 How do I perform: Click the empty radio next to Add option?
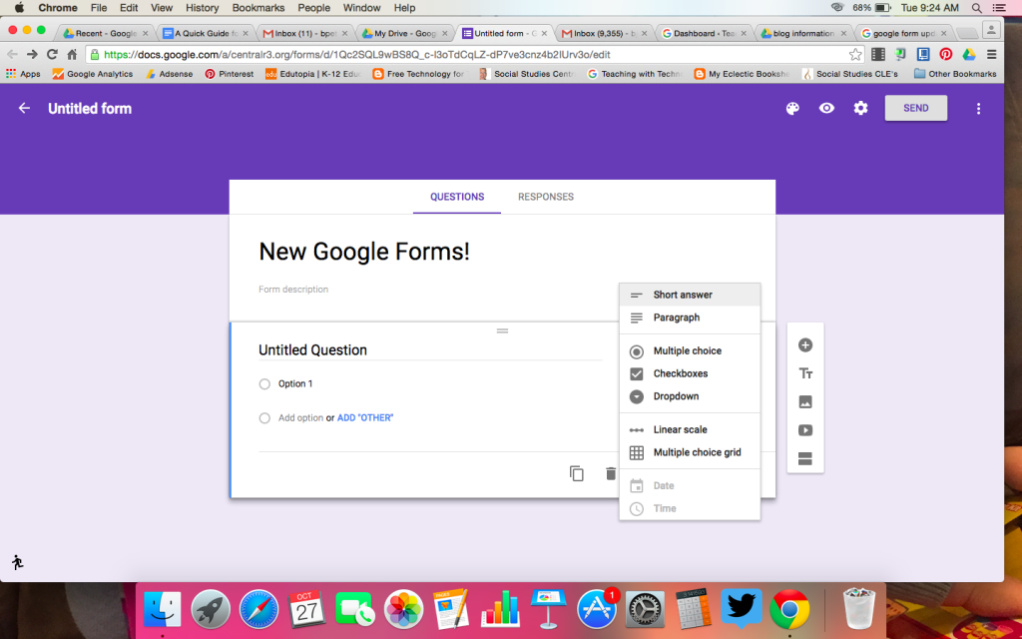[264, 417]
